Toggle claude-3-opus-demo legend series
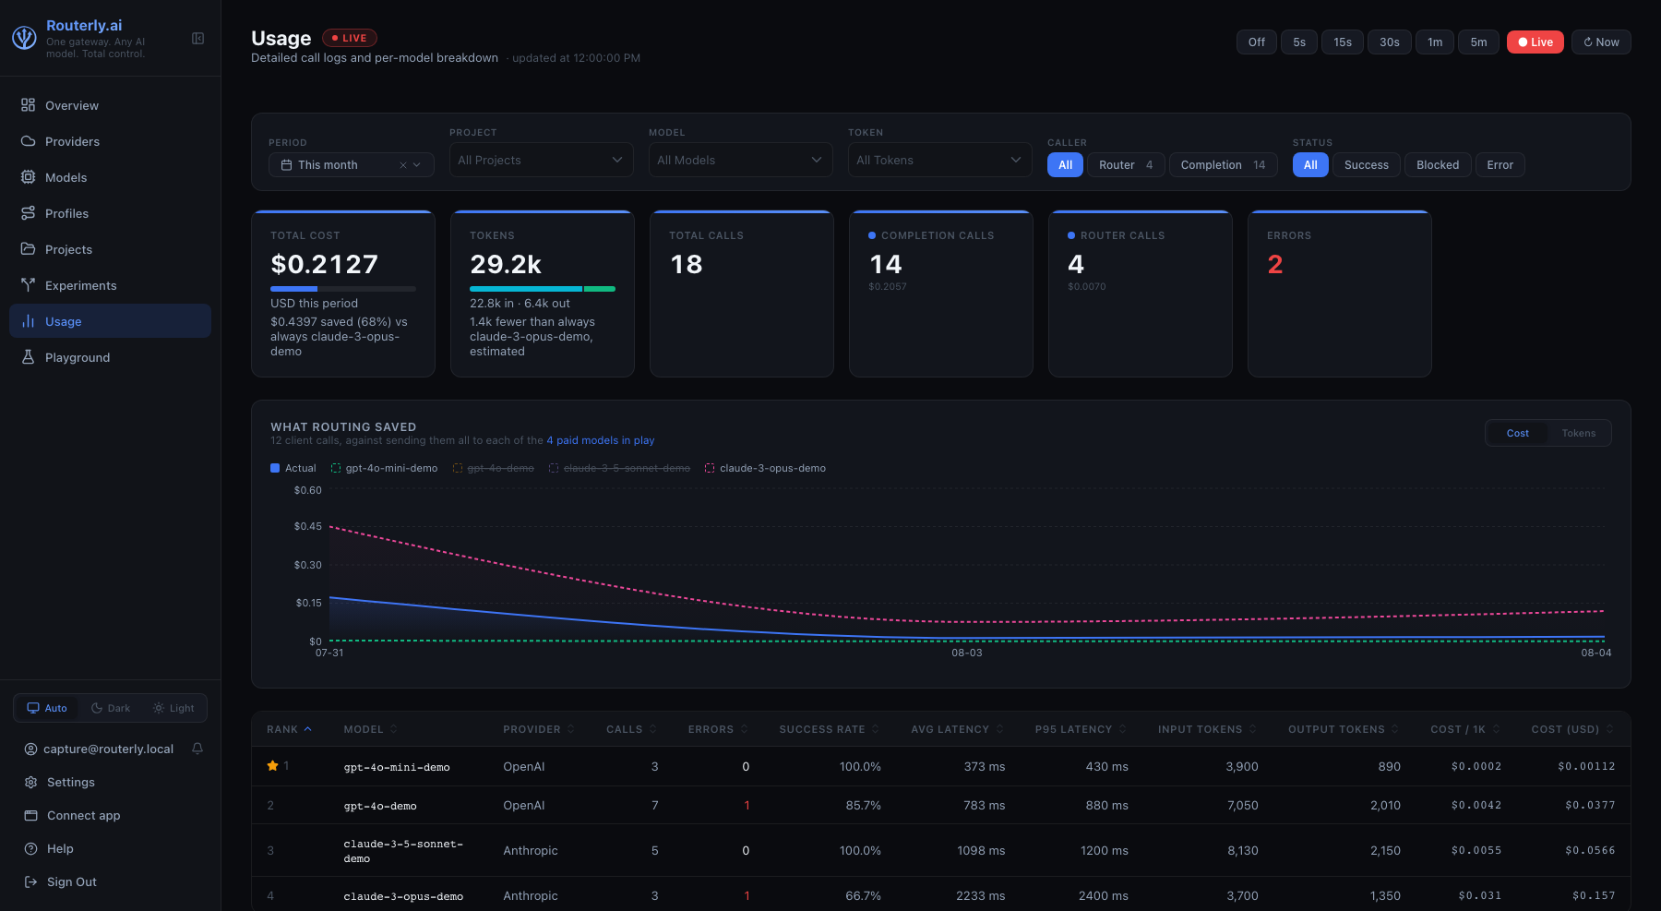 click(x=766, y=468)
